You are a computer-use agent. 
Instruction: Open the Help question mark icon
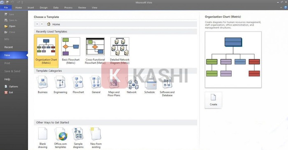tap(286, 7)
